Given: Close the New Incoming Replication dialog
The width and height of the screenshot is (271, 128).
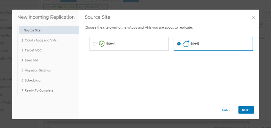Looking at the screenshot, I should [253, 17].
